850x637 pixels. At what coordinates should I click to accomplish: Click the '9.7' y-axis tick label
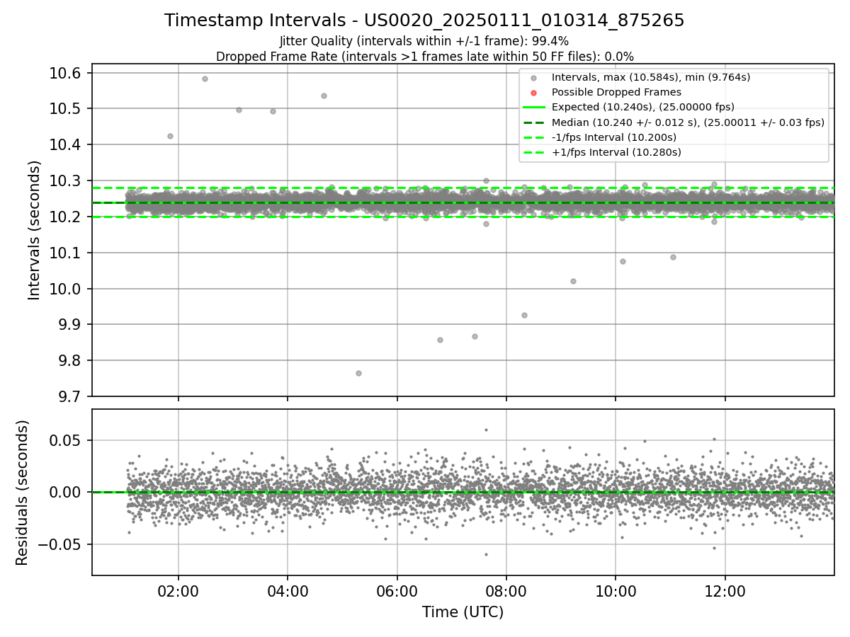(x=71, y=397)
